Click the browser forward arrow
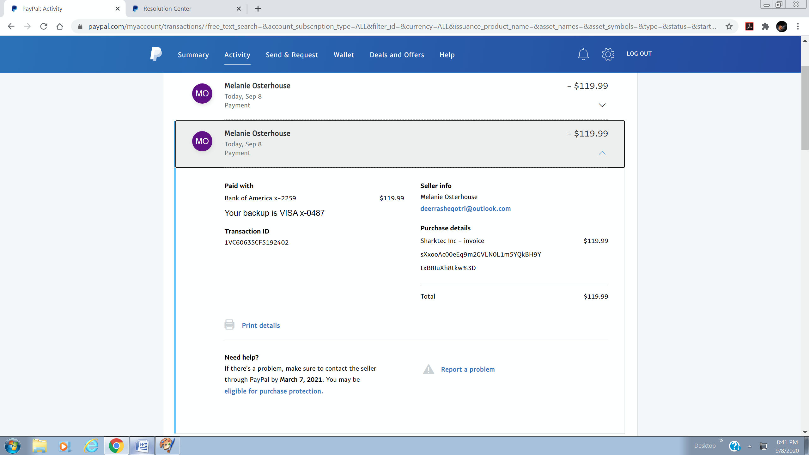The width and height of the screenshot is (809, 455). coord(27,27)
